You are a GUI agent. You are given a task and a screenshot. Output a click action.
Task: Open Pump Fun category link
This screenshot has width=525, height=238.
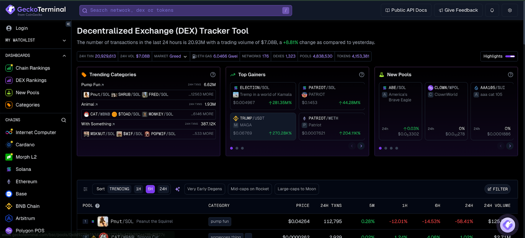[93, 84]
